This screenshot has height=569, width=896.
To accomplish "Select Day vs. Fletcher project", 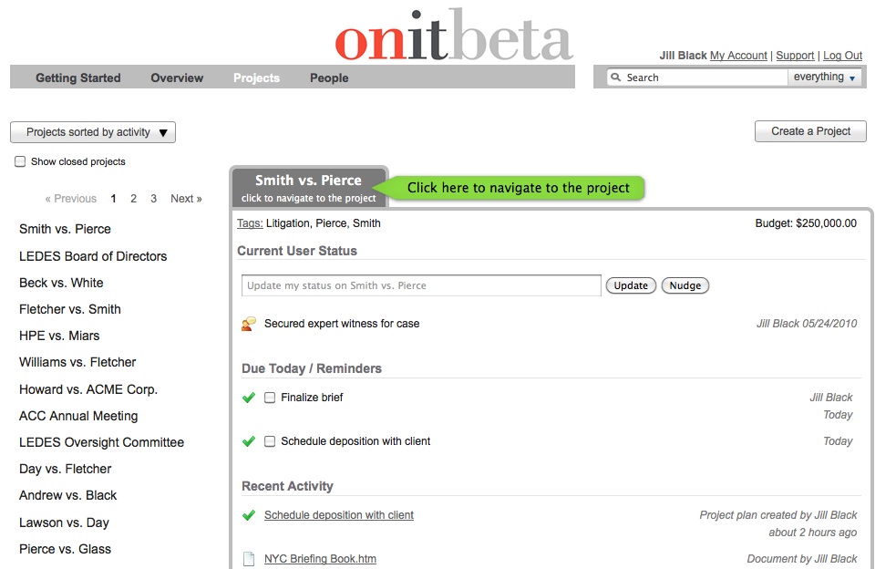I will pyautogui.click(x=65, y=469).
